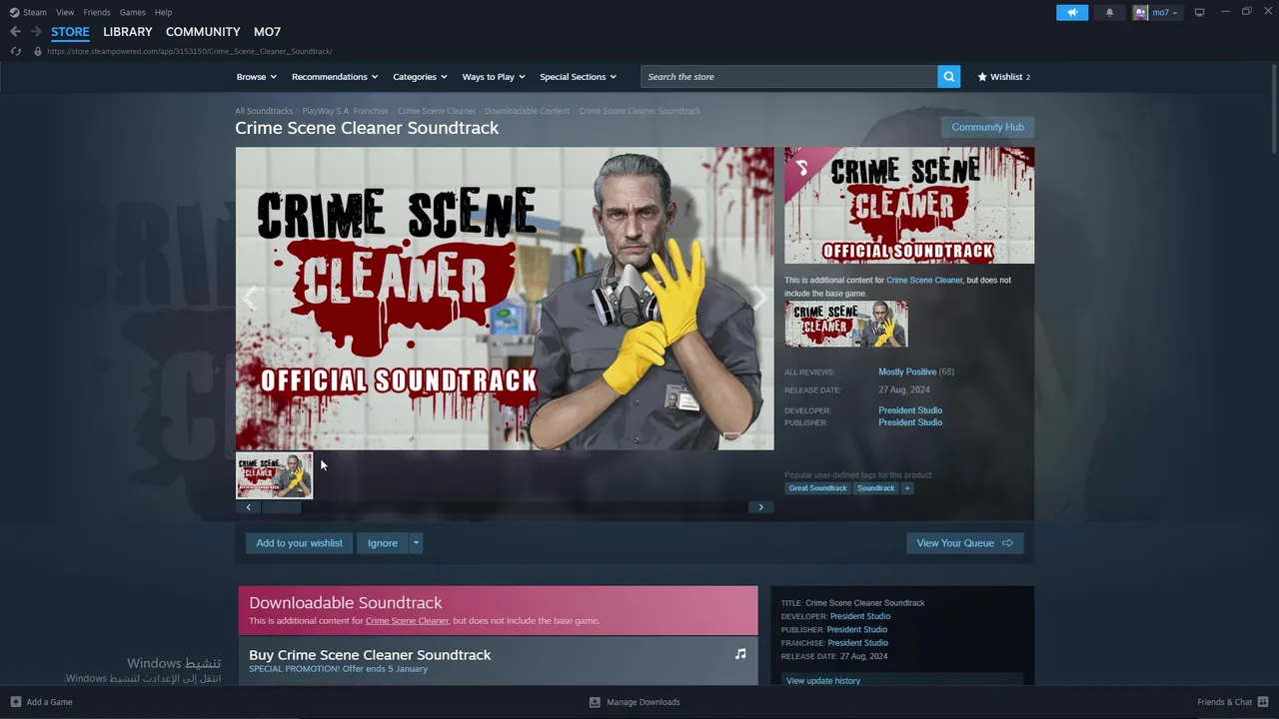1279x719 pixels.
Task: Click the Great Soundtrack tag
Action: click(x=817, y=488)
